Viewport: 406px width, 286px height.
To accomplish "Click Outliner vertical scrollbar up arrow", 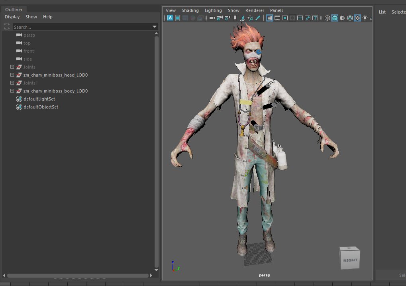I will click(x=156, y=34).
